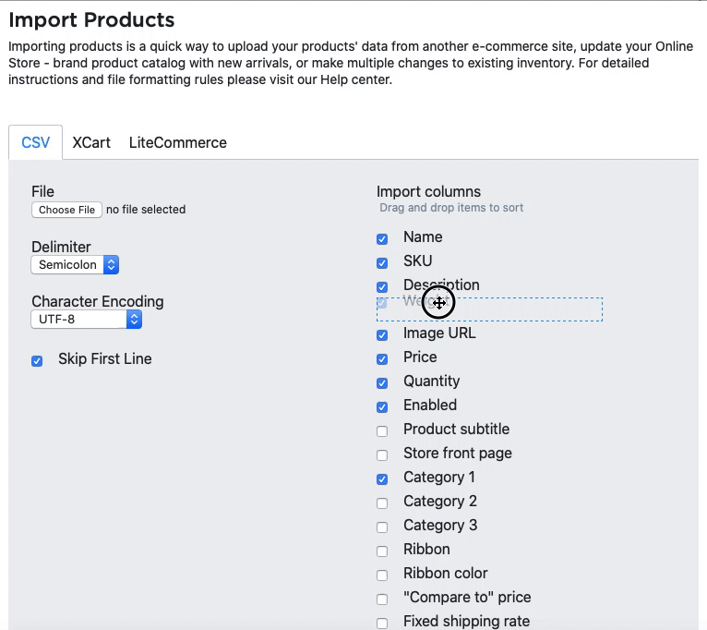
Task: Check the Ribbon color column
Action: pos(382,575)
